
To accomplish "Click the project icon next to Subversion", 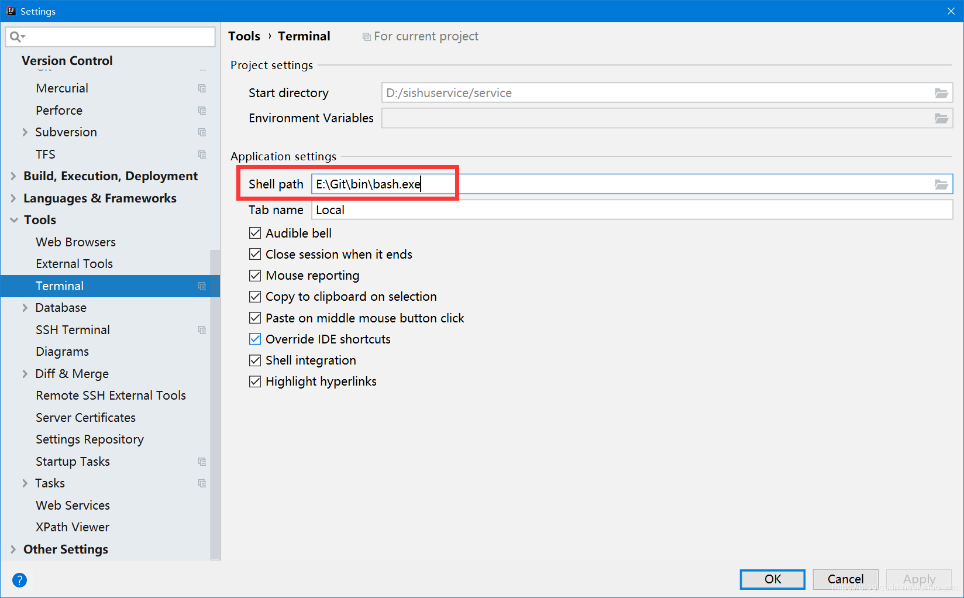I will coord(202,132).
